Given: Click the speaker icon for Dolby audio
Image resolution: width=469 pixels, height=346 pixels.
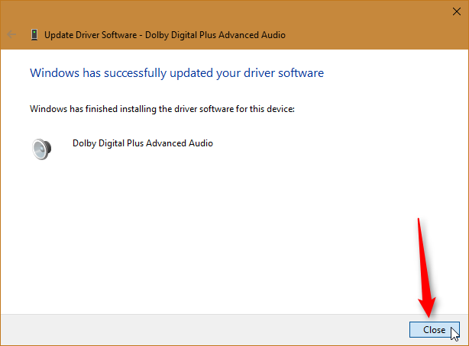Looking at the screenshot, I should [41, 149].
